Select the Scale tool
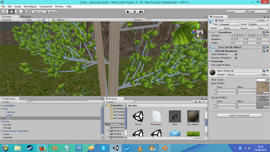The height and width of the screenshot is (152, 270). pyautogui.click(x=24, y=12)
